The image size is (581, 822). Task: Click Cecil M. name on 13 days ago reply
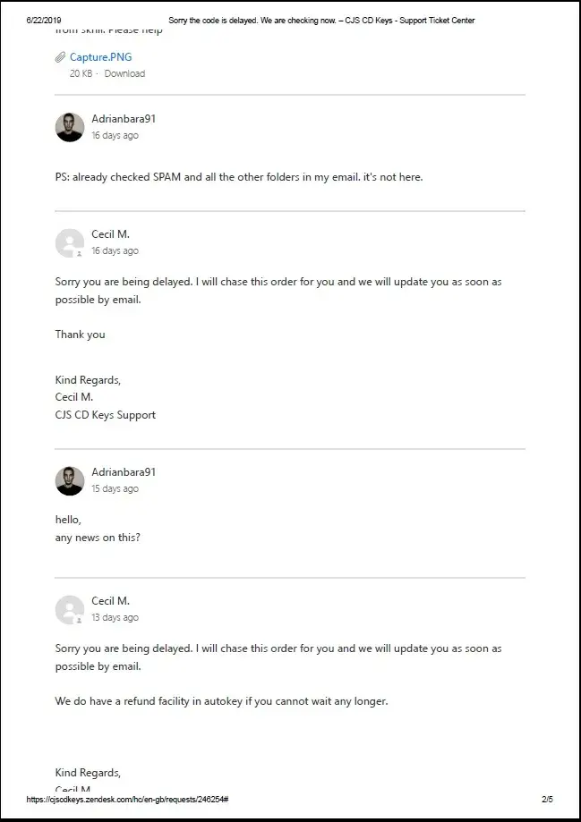pos(110,601)
